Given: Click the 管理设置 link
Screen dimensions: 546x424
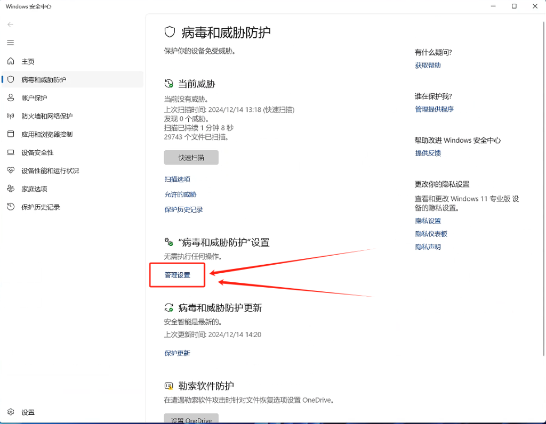Looking at the screenshot, I should [177, 275].
